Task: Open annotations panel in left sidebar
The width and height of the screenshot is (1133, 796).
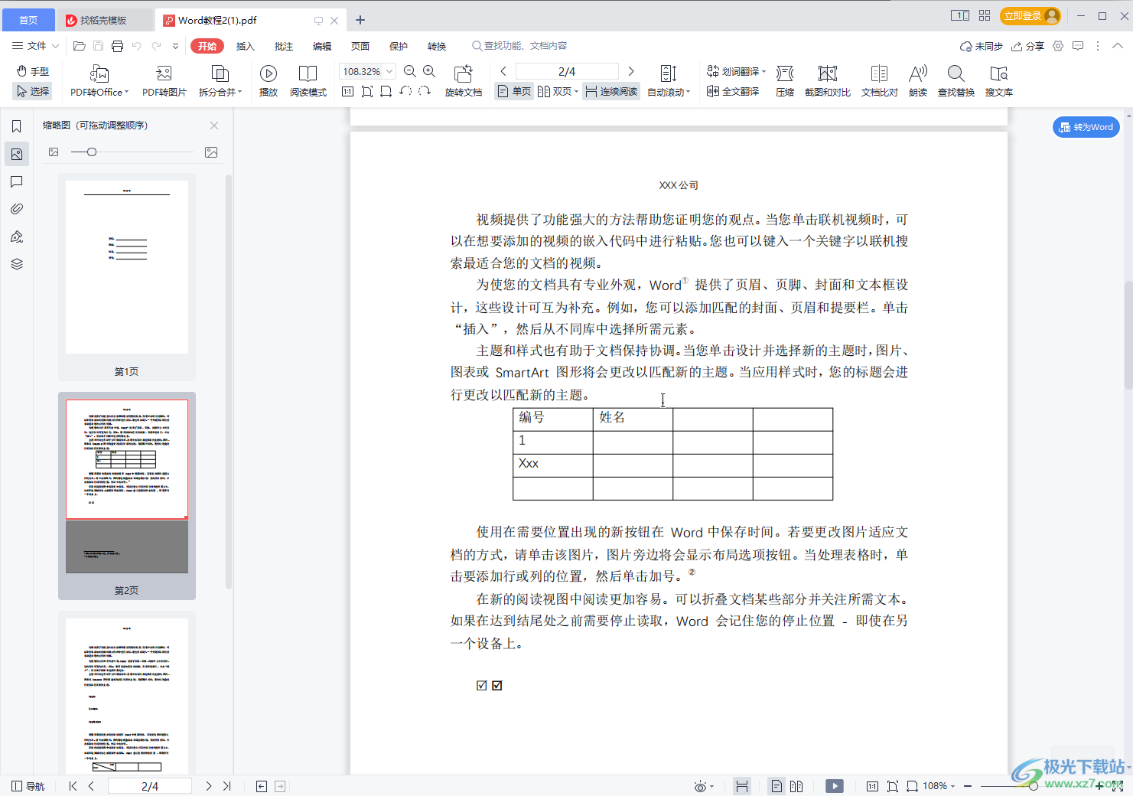Action: tap(16, 181)
